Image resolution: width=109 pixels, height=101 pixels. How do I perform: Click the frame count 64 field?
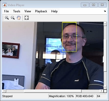click(101, 96)
